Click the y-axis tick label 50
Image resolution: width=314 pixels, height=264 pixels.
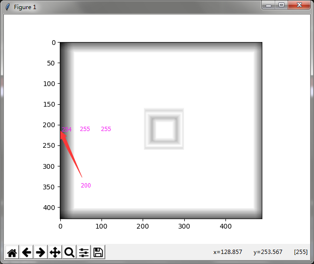click(x=51, y=63)
